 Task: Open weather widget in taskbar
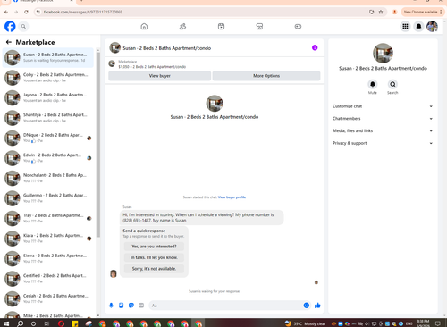pyautogui.click(x=305, y=323)
